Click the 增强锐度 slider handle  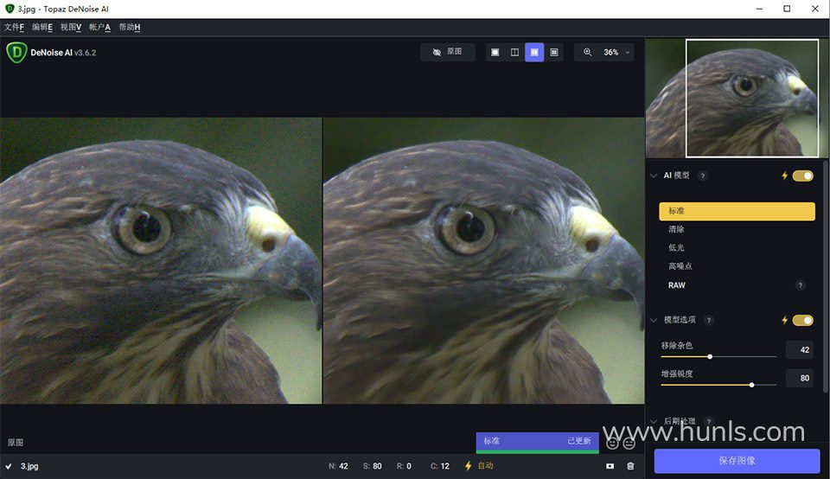[751, 385]
